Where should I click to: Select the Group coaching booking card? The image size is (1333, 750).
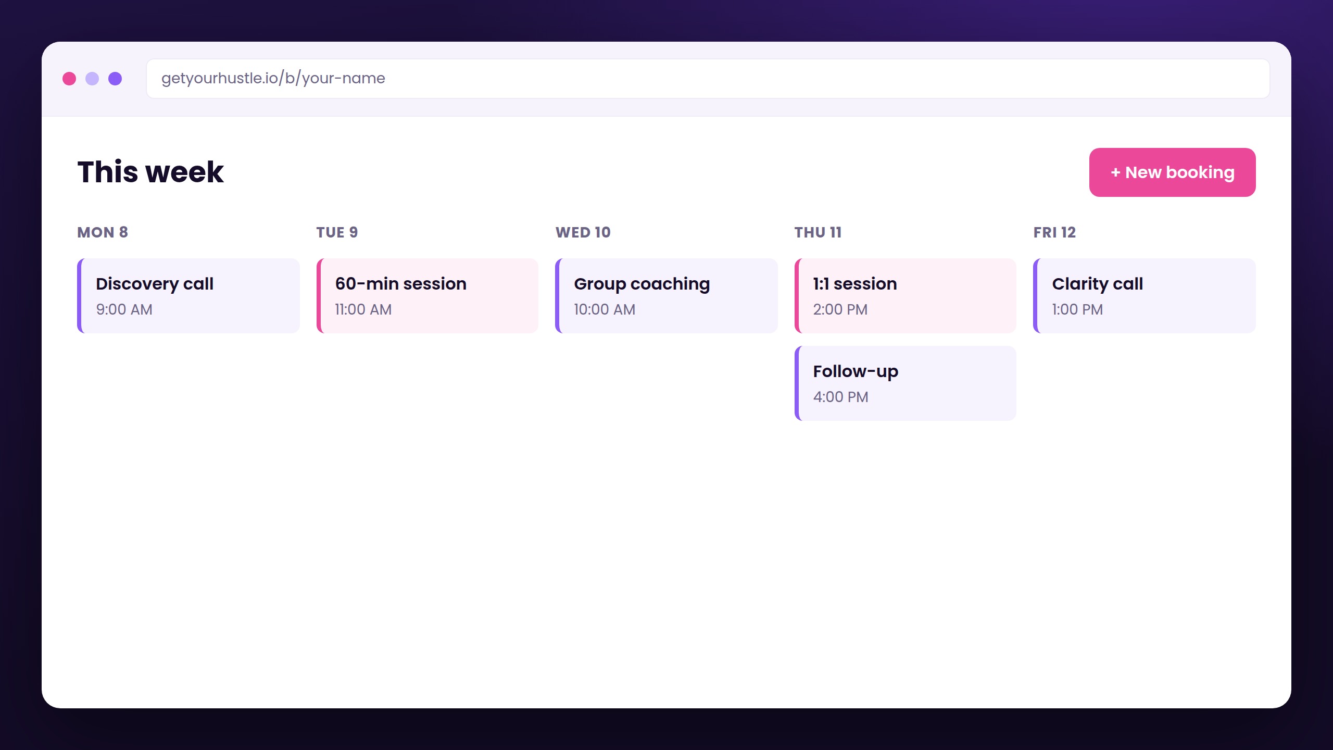pyautogui.click(x=666, y=296)
